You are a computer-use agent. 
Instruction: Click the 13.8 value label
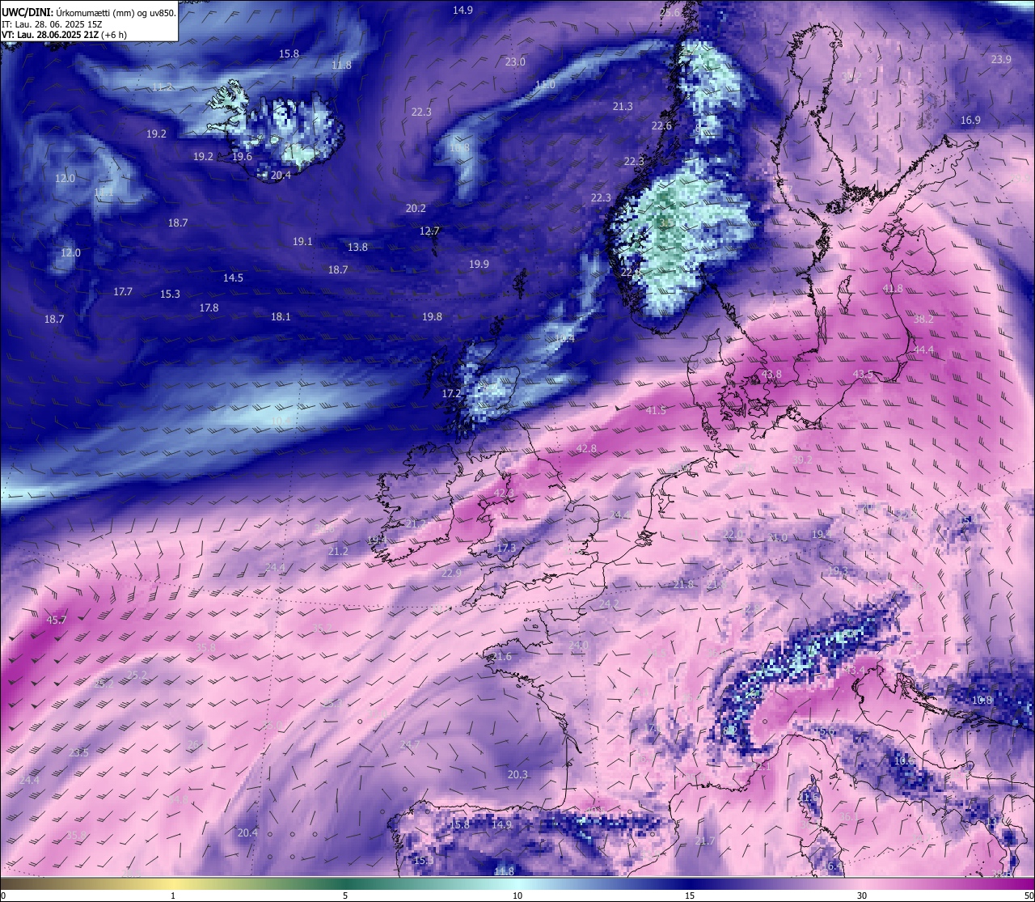pos(357,248)
